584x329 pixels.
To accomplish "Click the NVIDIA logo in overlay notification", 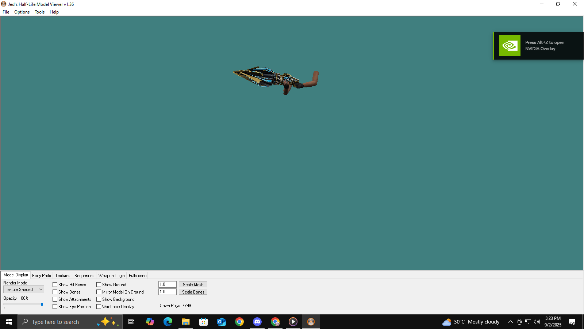I will [x=510, y=46].
